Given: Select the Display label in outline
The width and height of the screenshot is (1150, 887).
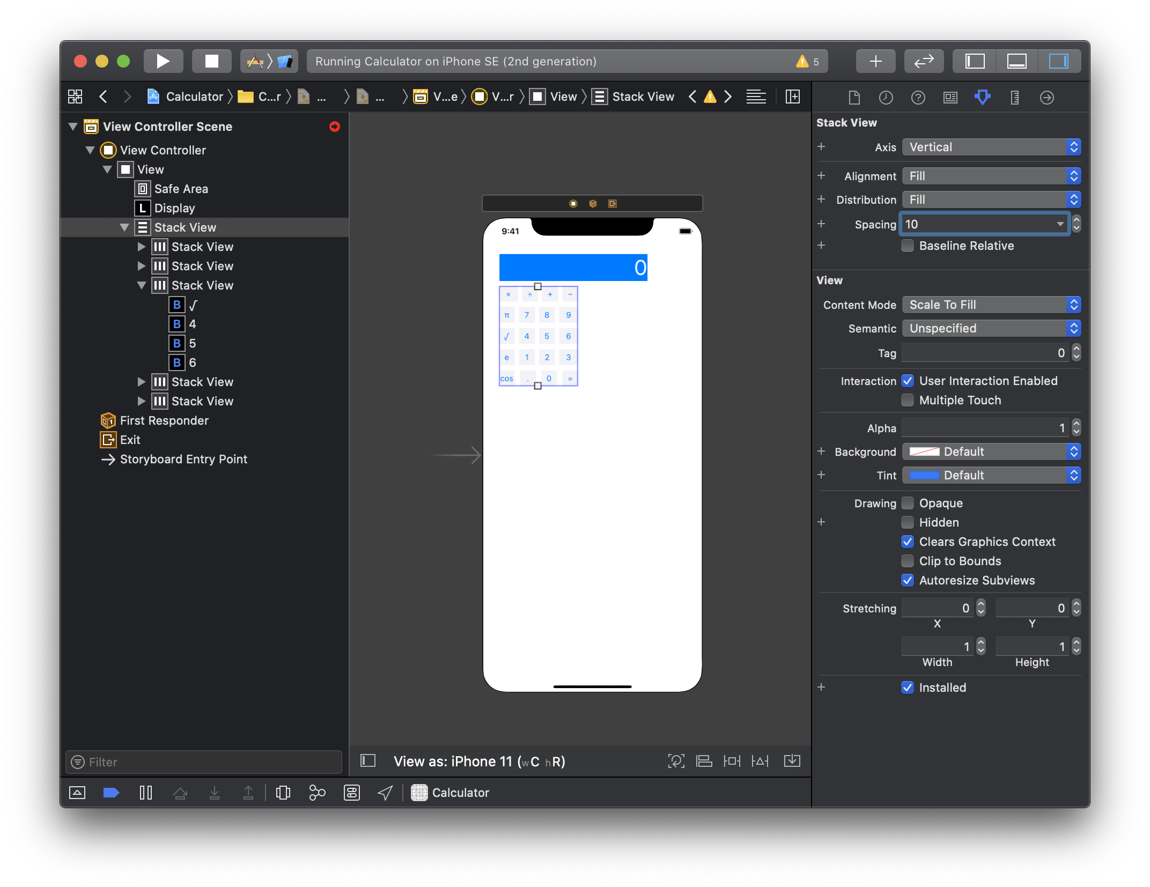Looking at the screenshot, I should (x=174, y=208).
